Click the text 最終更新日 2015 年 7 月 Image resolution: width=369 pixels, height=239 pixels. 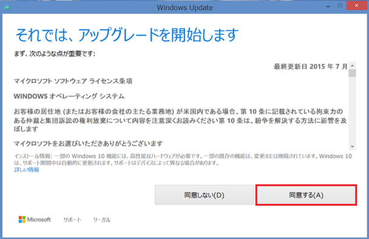coord(310,67)
